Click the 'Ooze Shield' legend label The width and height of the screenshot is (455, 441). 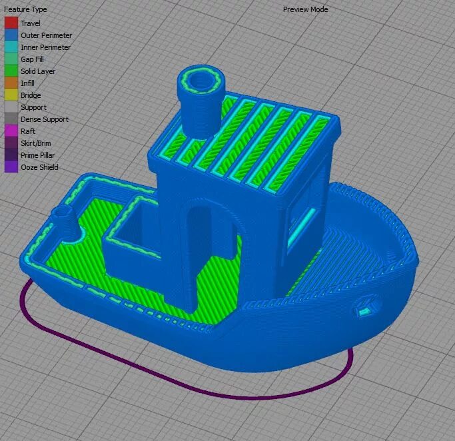click(x=39, y=167)
